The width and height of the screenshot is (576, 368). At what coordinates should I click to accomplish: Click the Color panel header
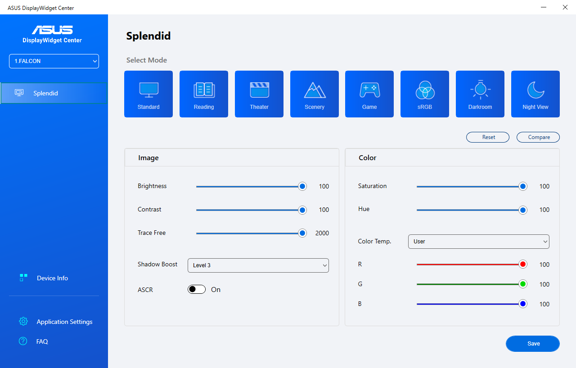[452, 158]
